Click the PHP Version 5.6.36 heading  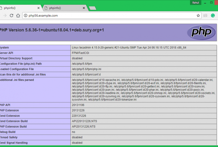(x=52, y=30)
